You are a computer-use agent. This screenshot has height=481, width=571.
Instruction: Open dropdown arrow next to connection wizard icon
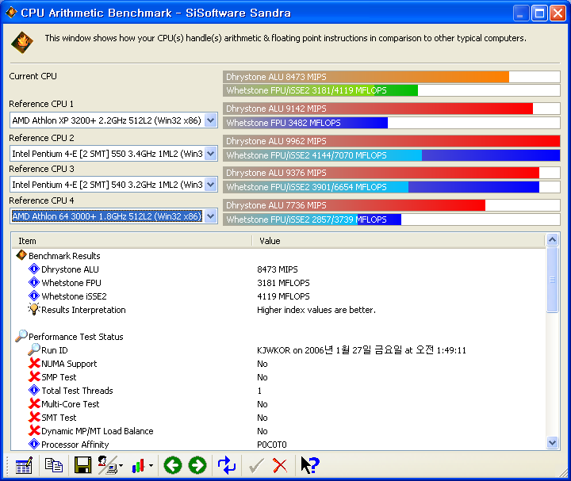click(x=121, y=466)
